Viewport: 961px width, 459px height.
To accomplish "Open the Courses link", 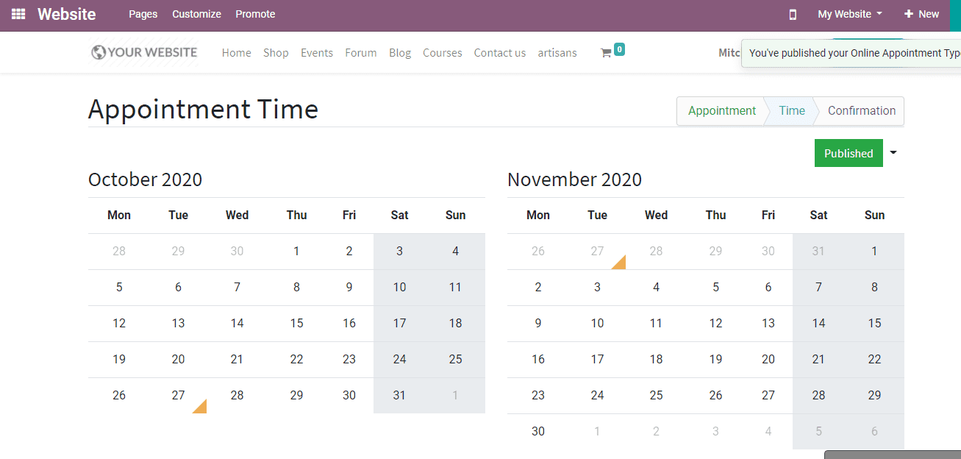I will [443, 53].
